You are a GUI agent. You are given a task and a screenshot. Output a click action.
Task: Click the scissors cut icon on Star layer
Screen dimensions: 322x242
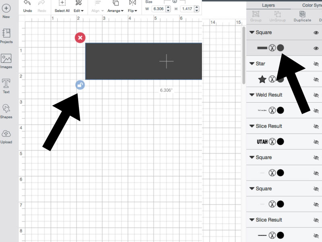(272, 79)
